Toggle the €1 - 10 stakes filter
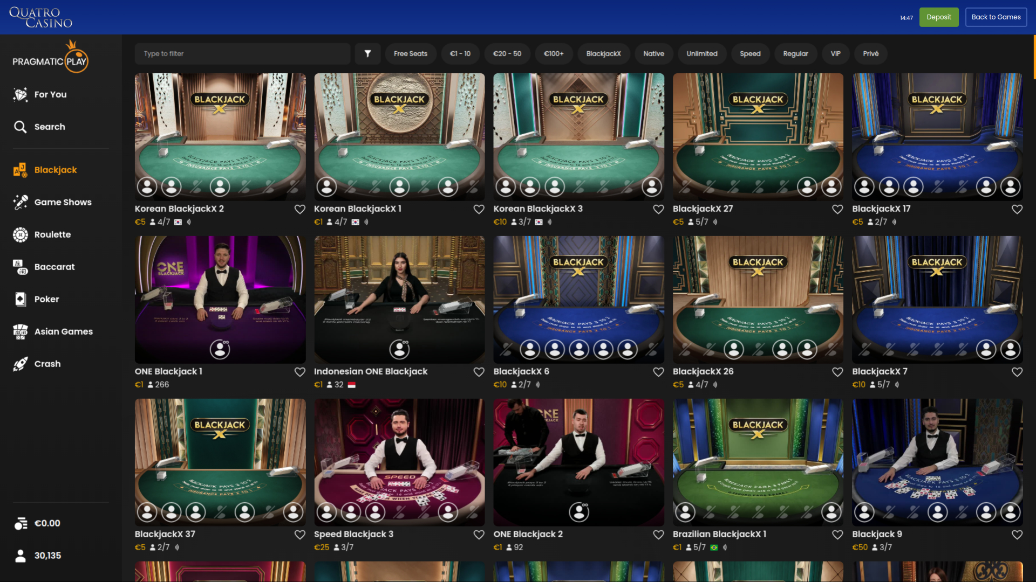This screenshot has width=1036, height=582. (x=460, y=53)
